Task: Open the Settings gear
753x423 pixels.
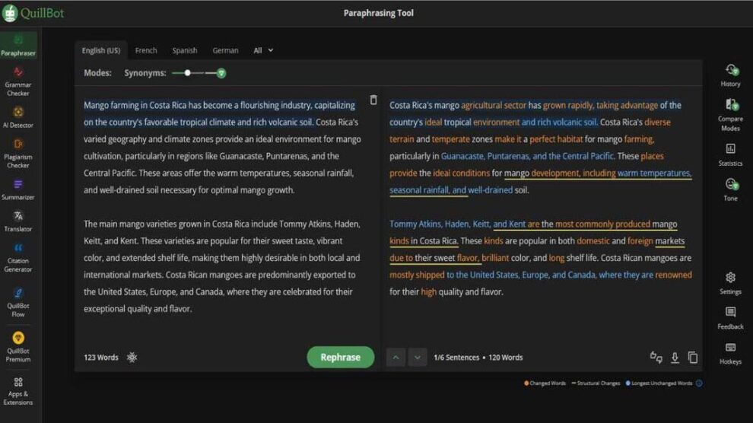Action: pyautogui.click(x=730, y=283)
